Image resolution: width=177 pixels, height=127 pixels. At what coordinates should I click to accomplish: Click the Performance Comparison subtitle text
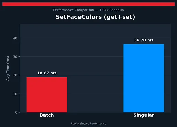pos(74,10)
